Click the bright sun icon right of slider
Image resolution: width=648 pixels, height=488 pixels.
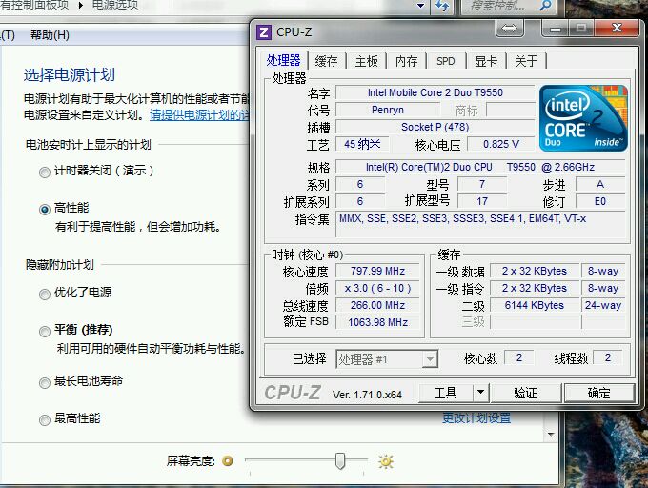386,461
